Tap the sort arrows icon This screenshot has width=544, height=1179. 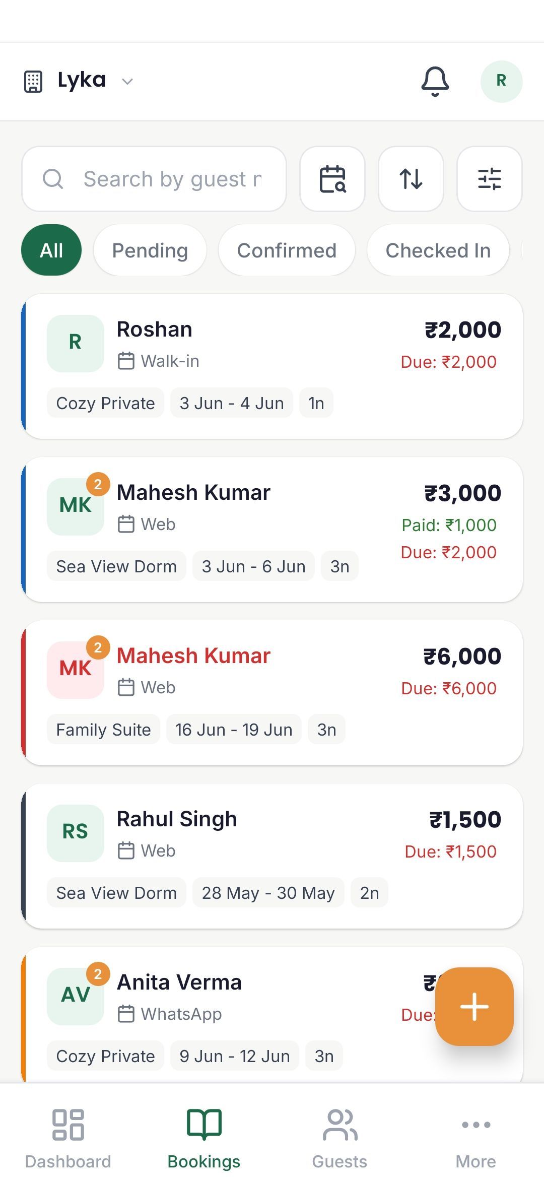pos(411,179)
